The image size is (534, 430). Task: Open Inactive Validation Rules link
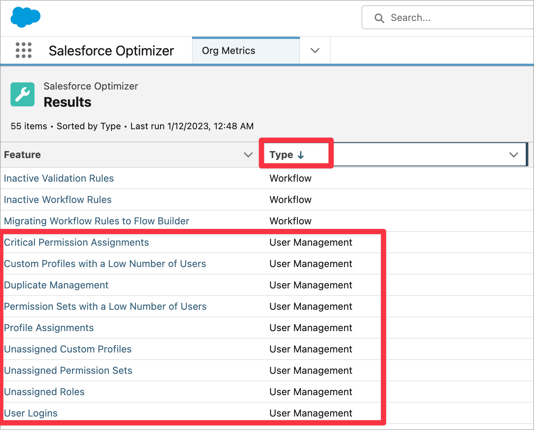click(x=59, y=178)
